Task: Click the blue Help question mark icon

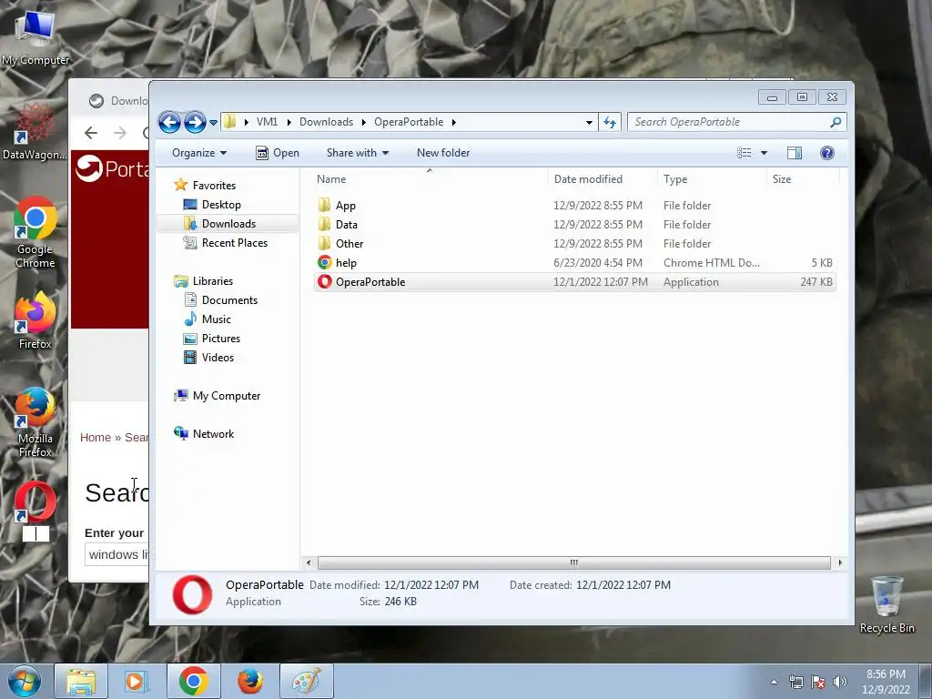Action: pyautogui.click(x=826, y=153)
